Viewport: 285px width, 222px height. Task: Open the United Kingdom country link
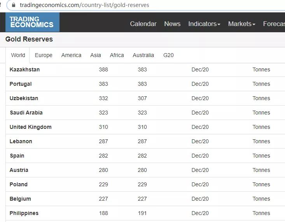click(31, 127)
